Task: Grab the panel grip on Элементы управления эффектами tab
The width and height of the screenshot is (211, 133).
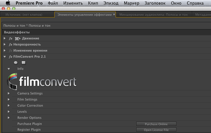Action: 56,14
